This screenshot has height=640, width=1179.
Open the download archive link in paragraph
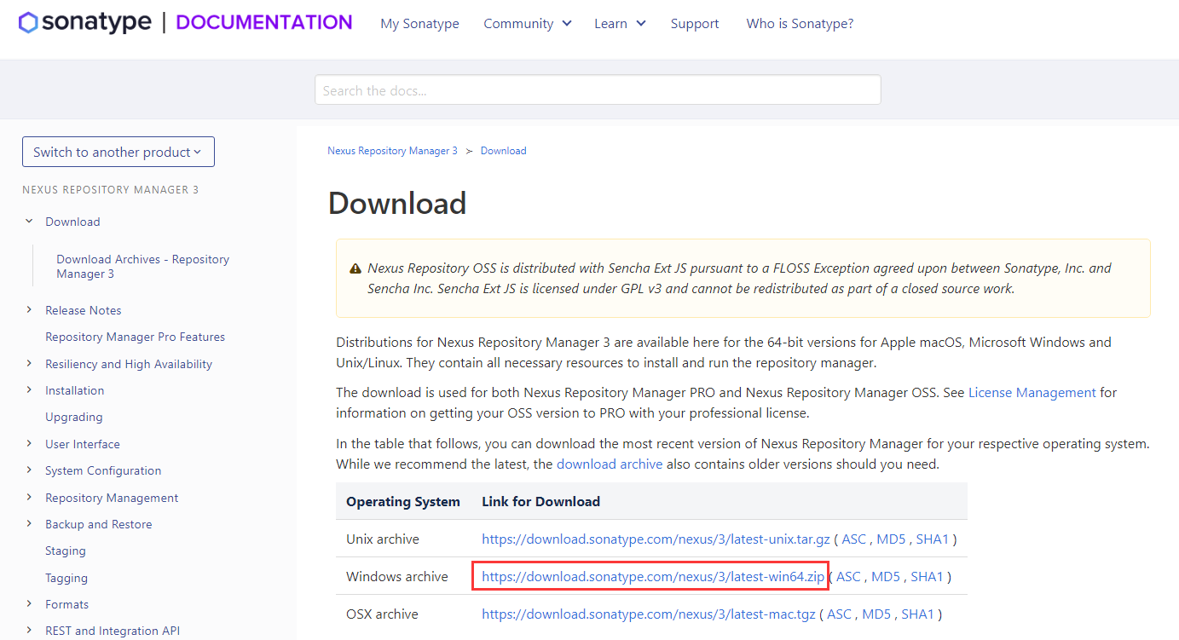pos(610,464)
